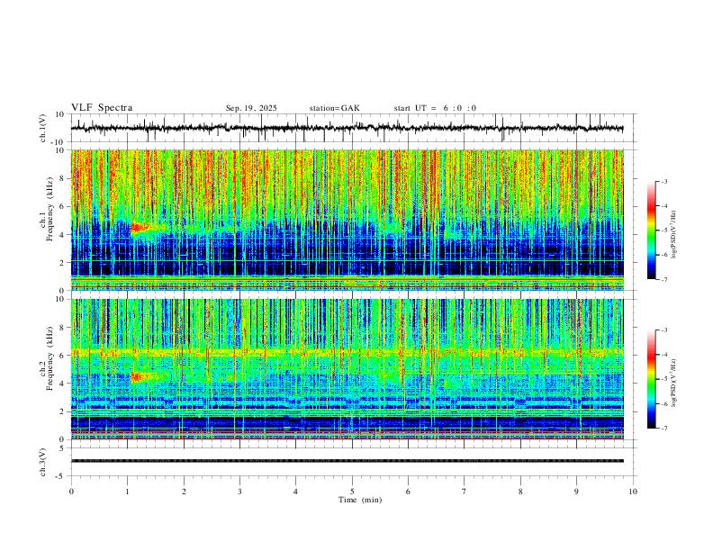This screenshot has height=551, width=713.
Task: Click time axis tick label "1"
Action: point(127,492)
